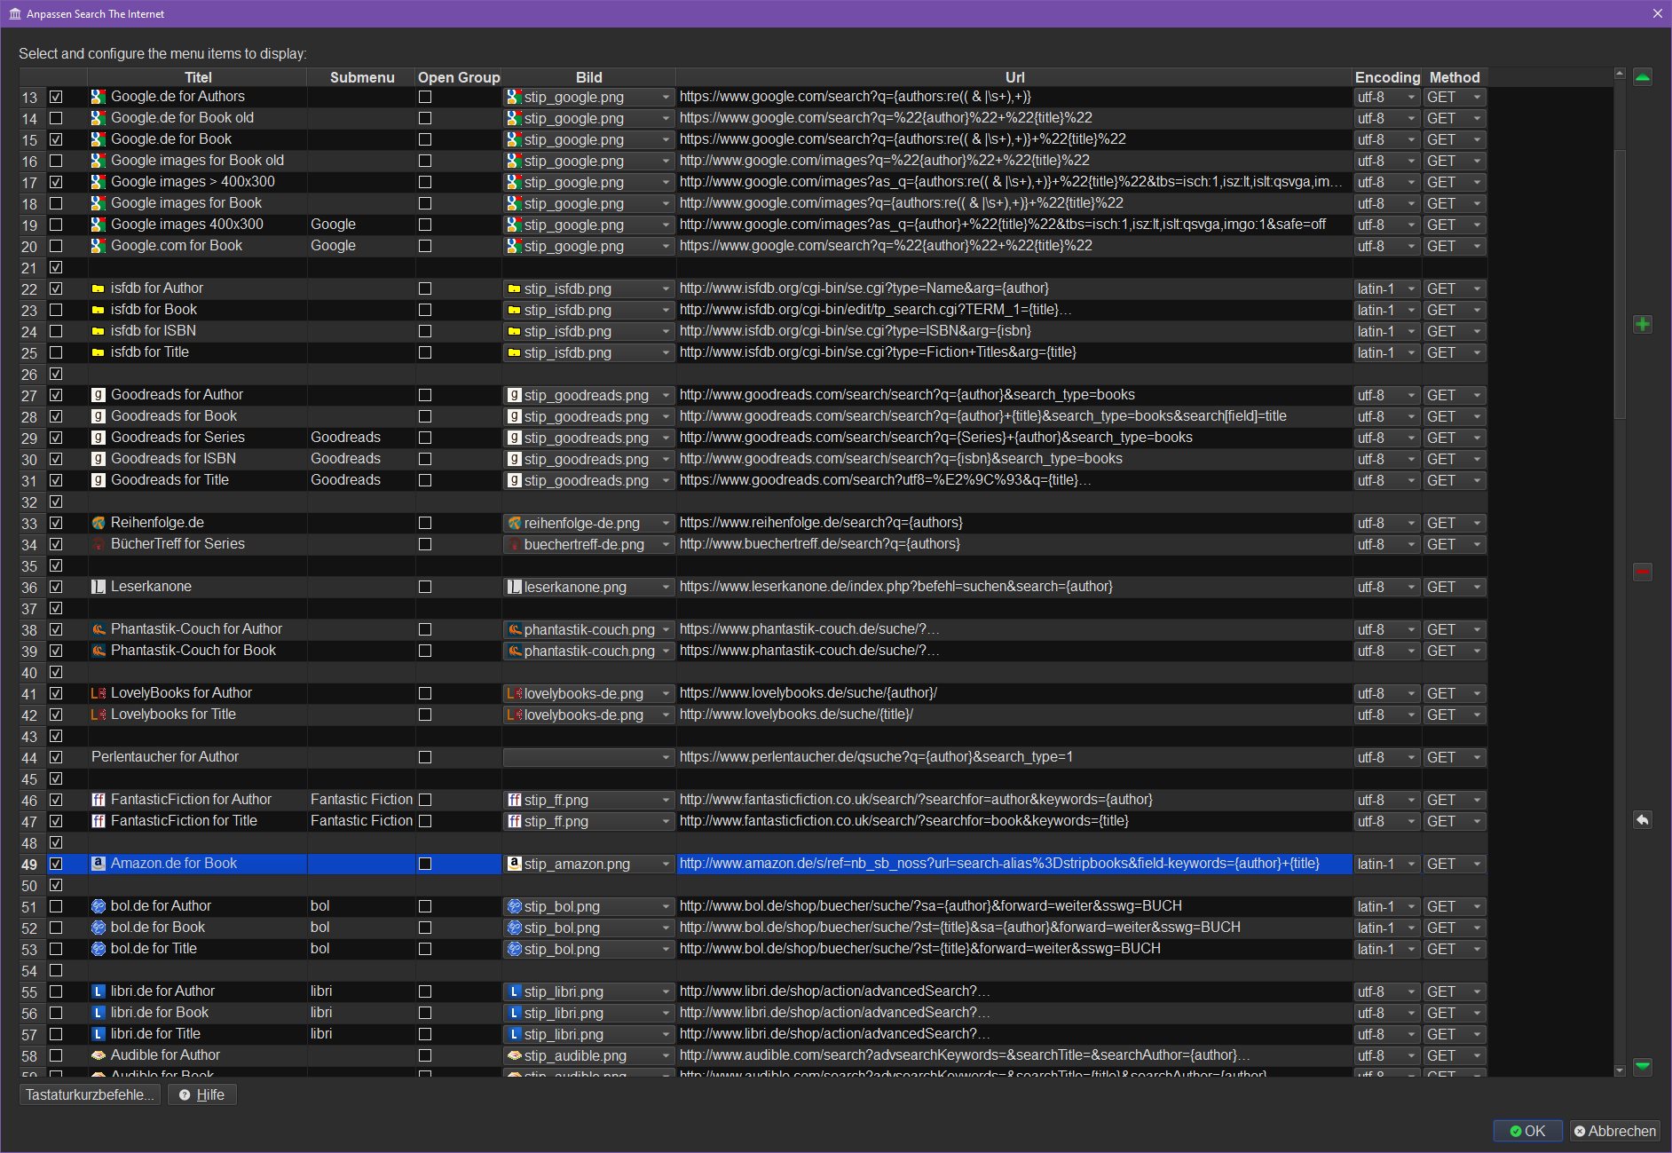Image resolution: width=1672 pixels, height=1153 pixels.
Task: Click the icon beside 'FantasticFiction for Author'
Action: tap(99, 800)
